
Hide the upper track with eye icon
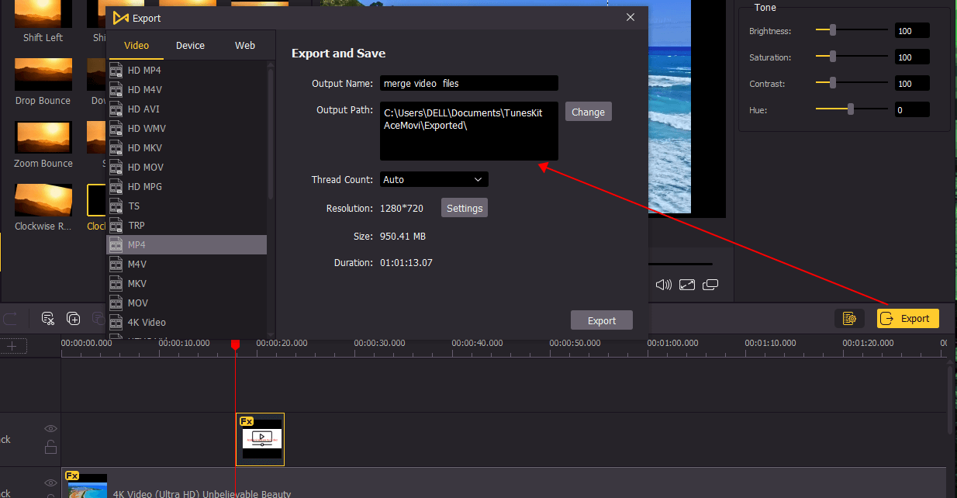click(50, 428)
